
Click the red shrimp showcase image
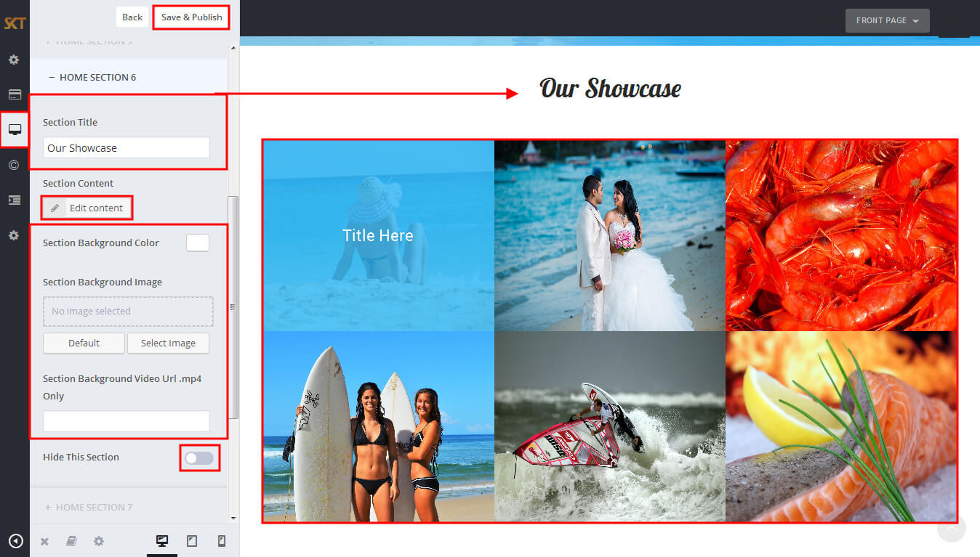(x=841, y=235)
